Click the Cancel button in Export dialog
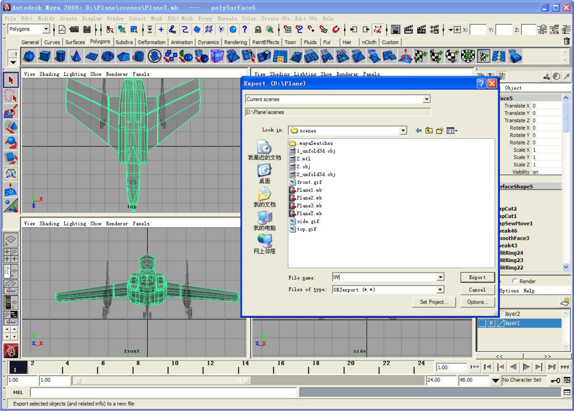 [x=477, y=290]
